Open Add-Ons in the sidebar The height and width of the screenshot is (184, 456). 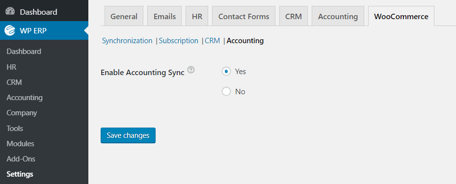pyautogui.click(x=21, y=159)
